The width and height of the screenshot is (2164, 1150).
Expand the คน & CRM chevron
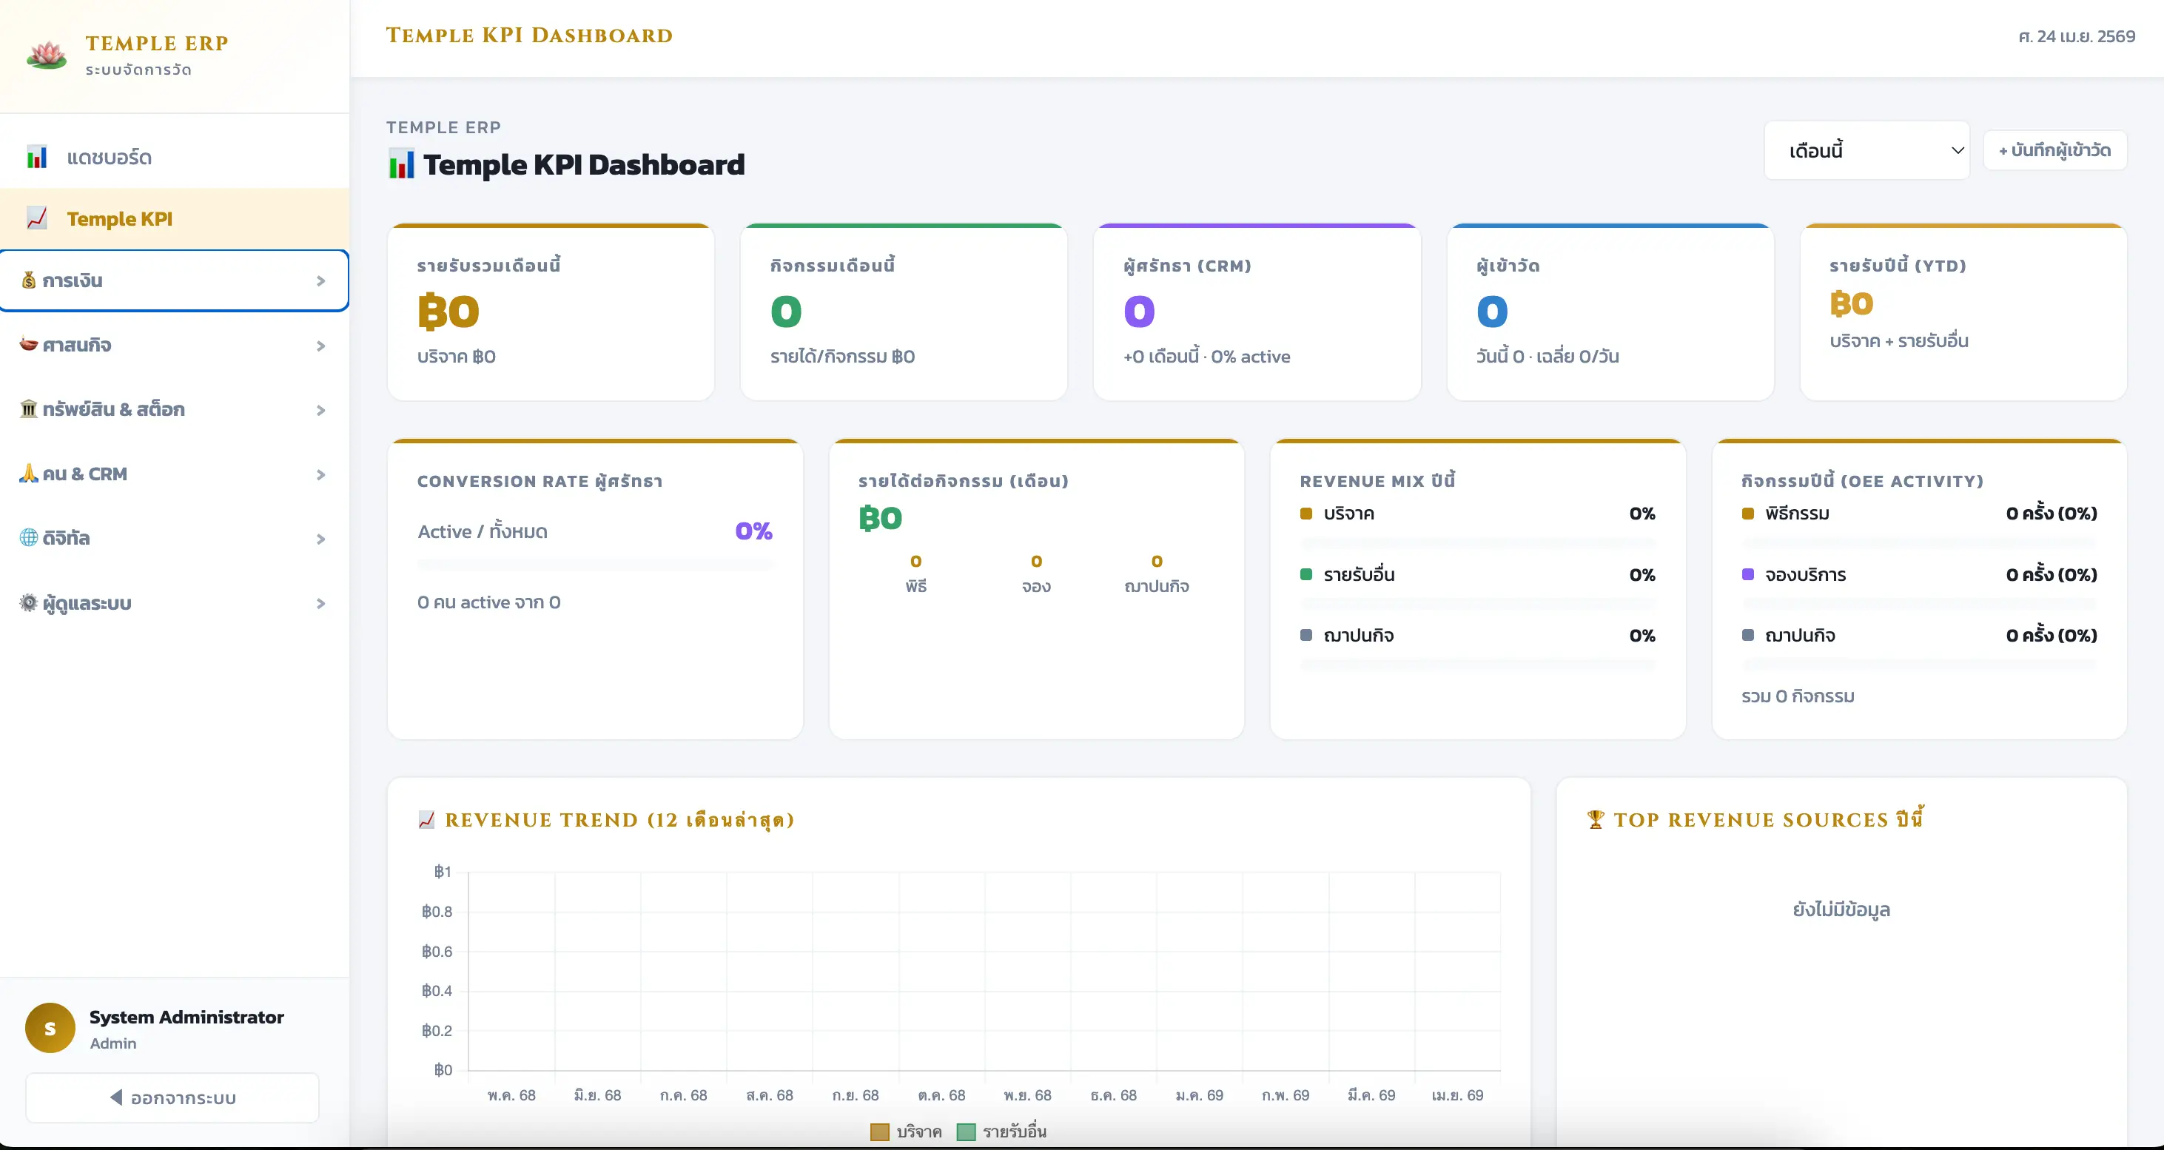click(x=321, y=475)
